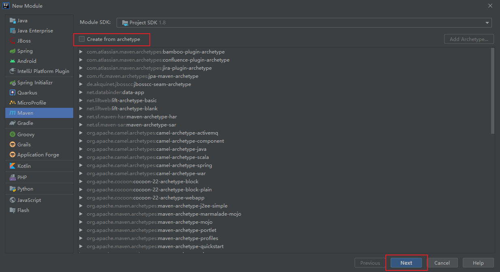
Task: Select maven-archetype-marmalade-mojo row
Action: [284, 214]
